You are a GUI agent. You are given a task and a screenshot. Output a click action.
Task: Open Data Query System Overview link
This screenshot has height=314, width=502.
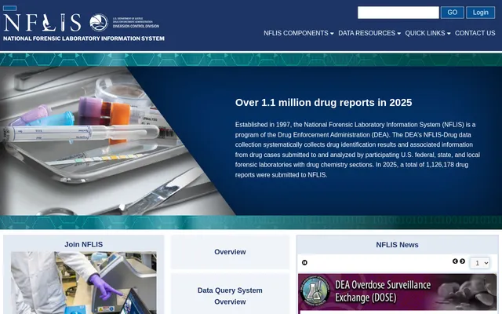[x=230, y=296]
